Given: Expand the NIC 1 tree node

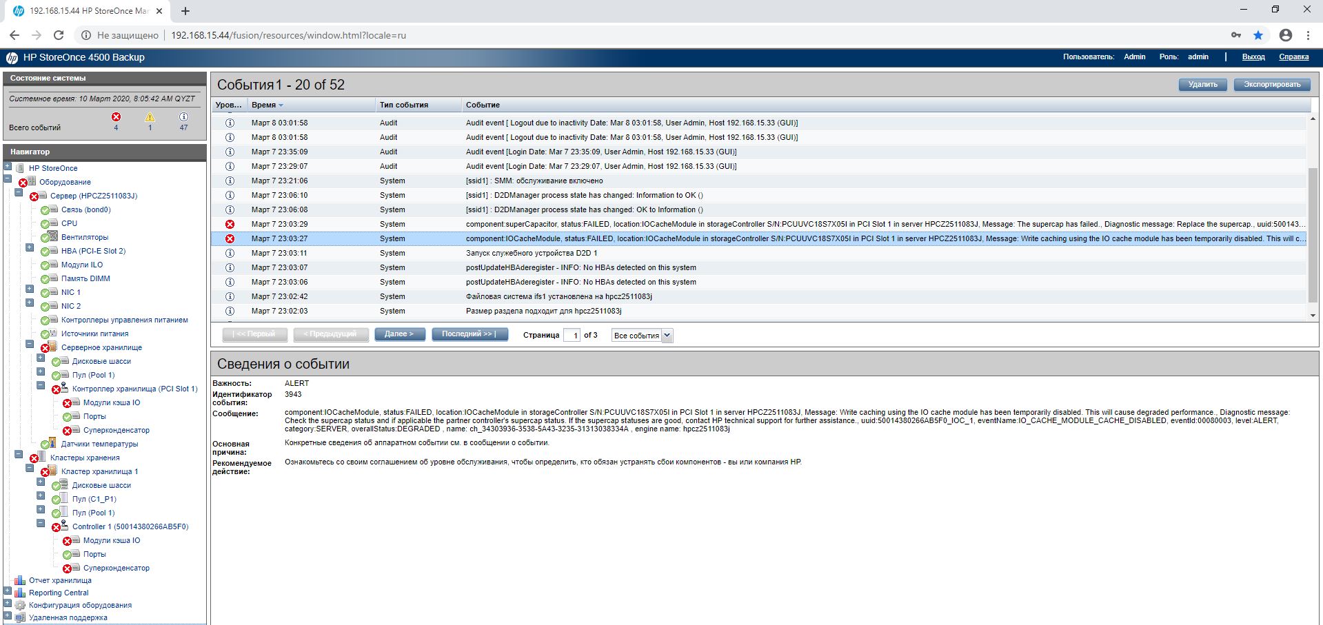Looking at the screenshot, I should click(30, 289).
